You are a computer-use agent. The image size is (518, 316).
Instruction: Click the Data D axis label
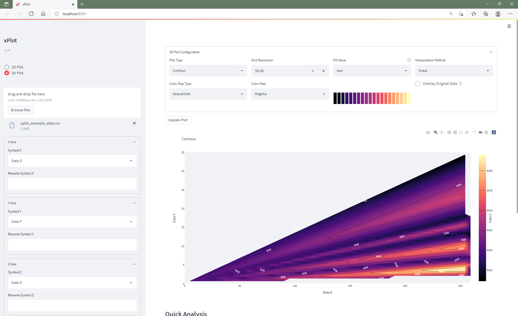(x=328, y=293)
